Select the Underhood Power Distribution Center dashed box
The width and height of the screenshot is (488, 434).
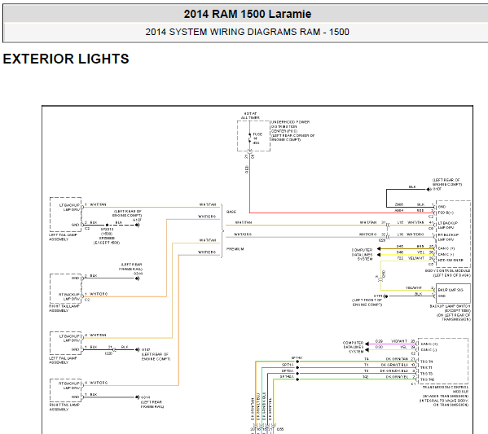point(253,136)
